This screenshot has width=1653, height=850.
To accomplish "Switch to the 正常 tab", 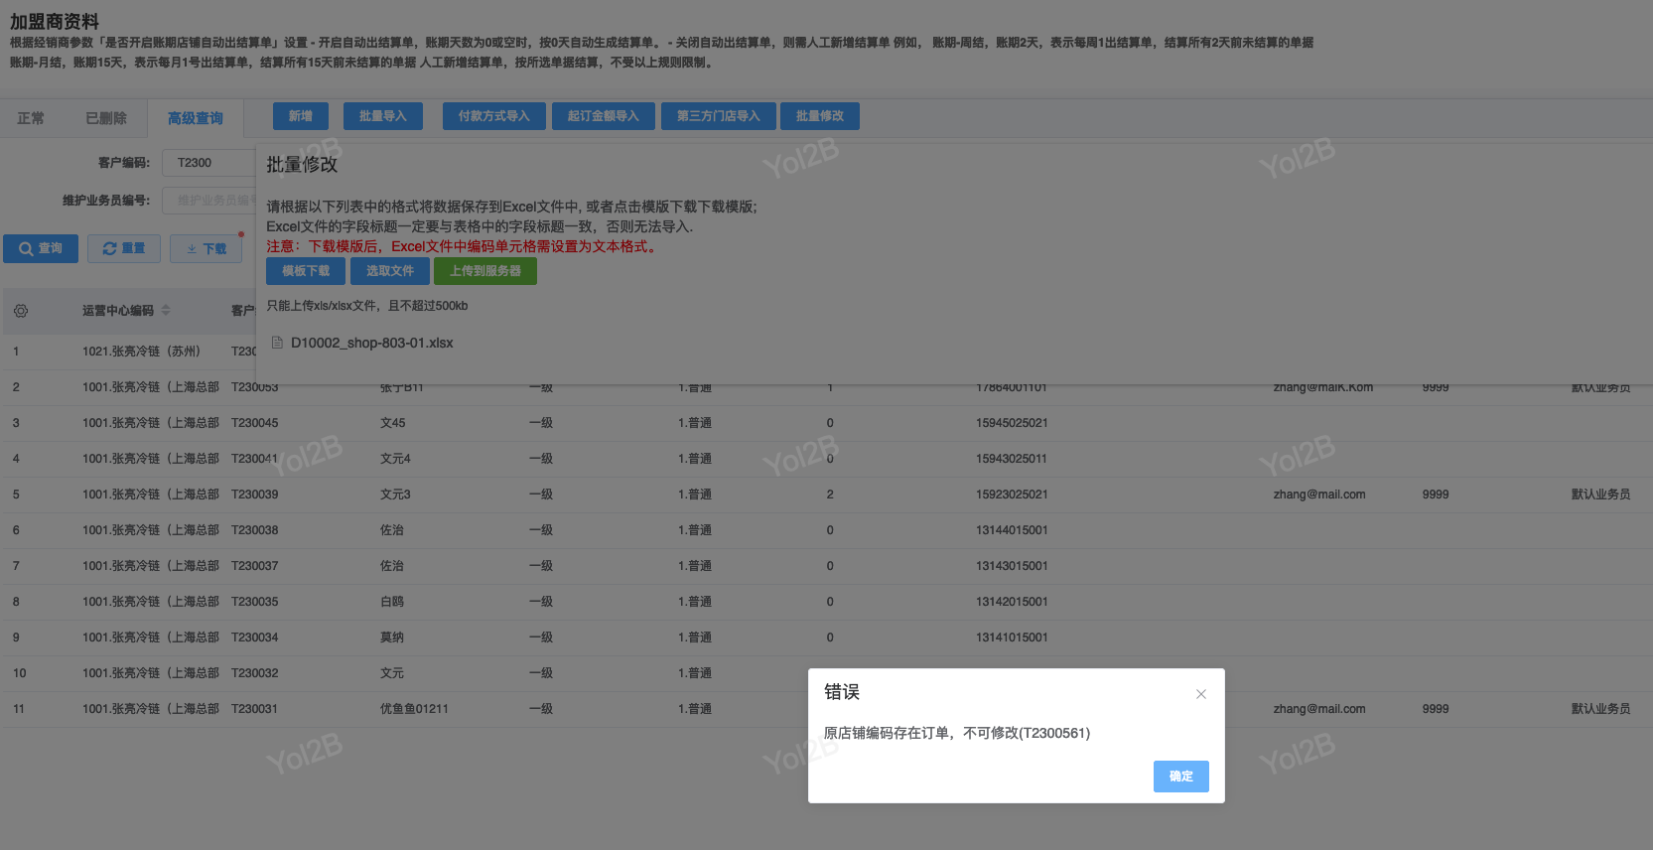I will (31, 118).
